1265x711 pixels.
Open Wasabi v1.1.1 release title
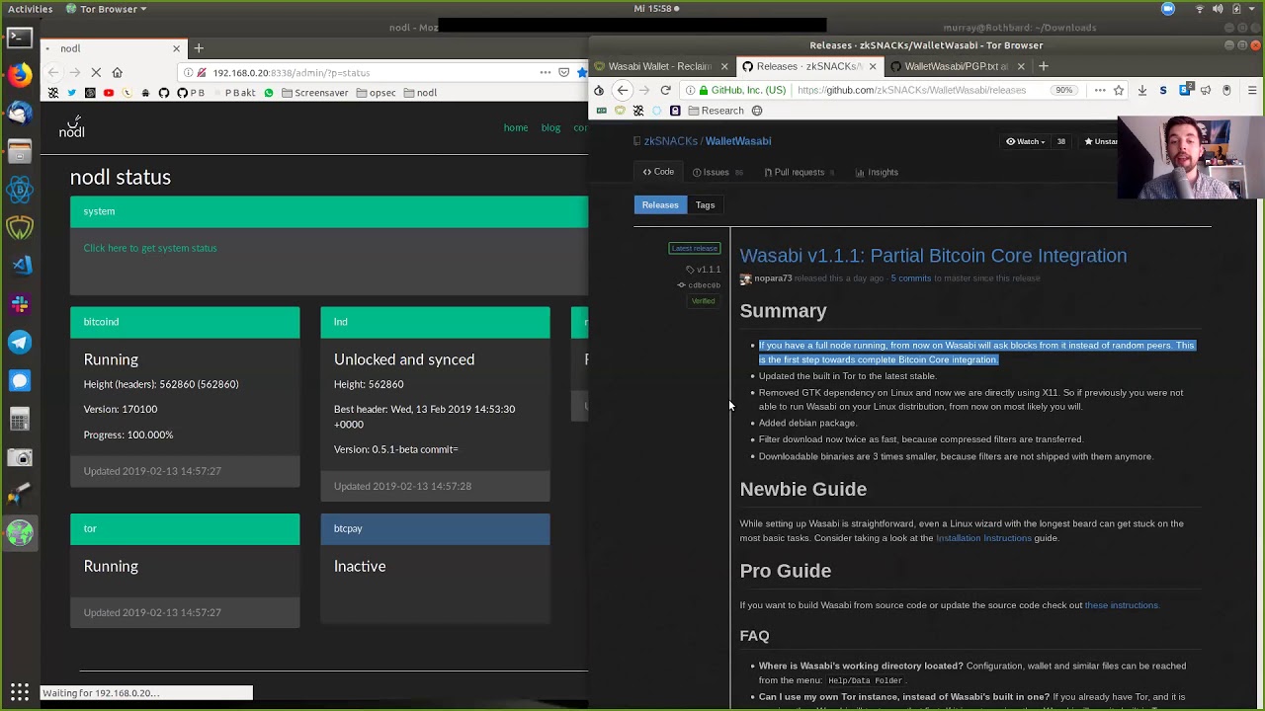point(933,256)
